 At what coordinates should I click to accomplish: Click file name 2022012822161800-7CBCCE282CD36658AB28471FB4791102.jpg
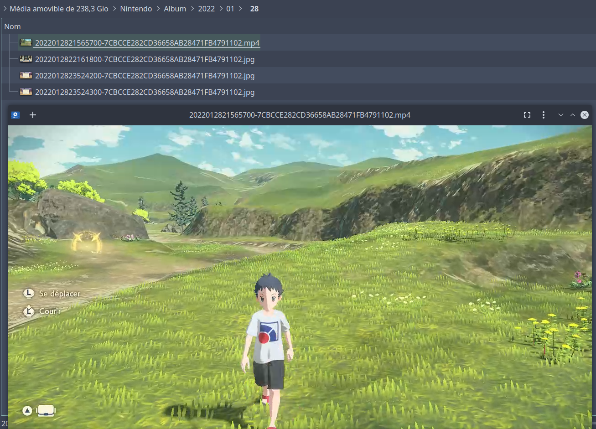click(145, 59)
